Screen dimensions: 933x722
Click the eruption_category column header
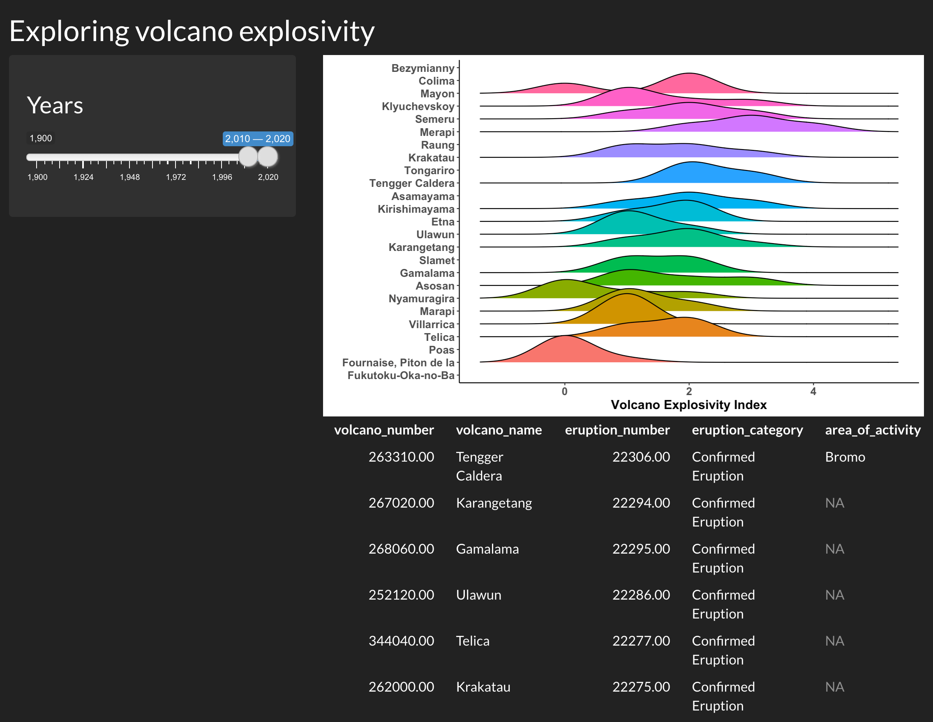click(x=747, y=430)
